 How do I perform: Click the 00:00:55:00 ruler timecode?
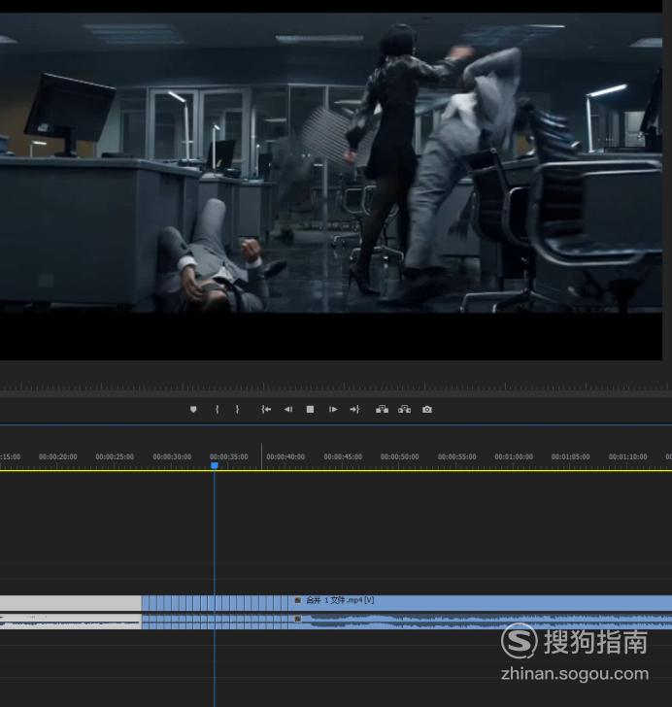coord(456,456)
